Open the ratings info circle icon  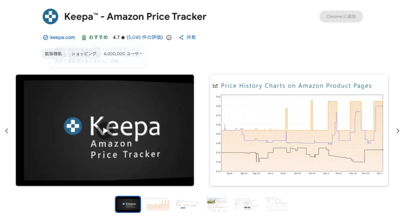point(169,37)
